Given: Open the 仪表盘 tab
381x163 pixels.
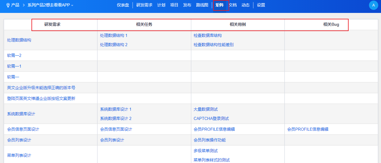Looking at the screenshot, I should point(123,5).
